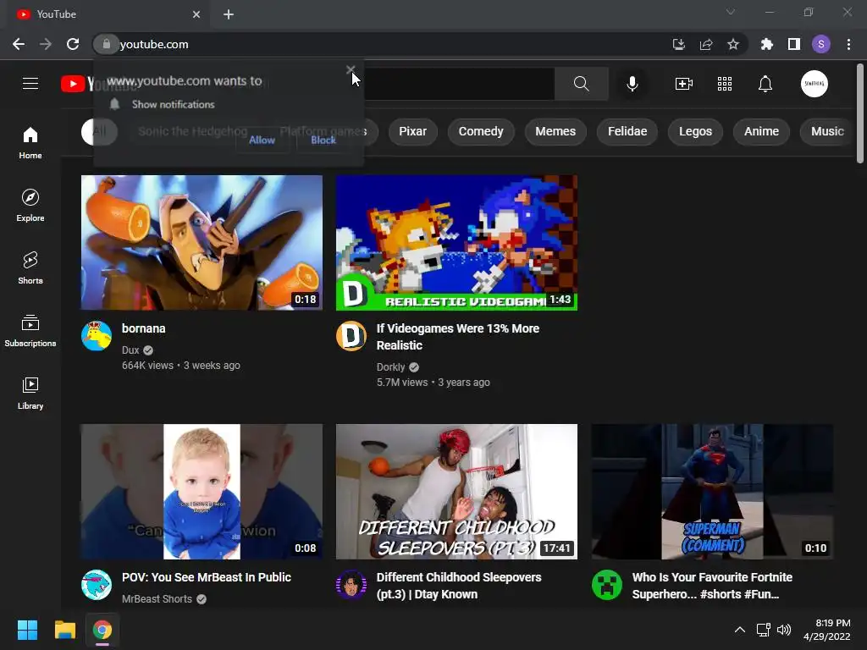Image resolution: width=867 pixels, height=650 pixels.
Task: Open the YouTube apps grid
Action: click(x=725, y=84)
